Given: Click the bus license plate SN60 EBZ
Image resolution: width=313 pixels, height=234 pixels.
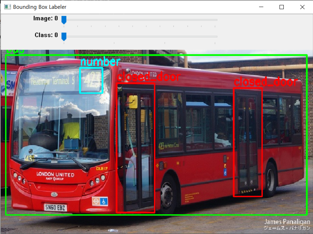Looking at the screenshot, I should [x=55, y=208].
